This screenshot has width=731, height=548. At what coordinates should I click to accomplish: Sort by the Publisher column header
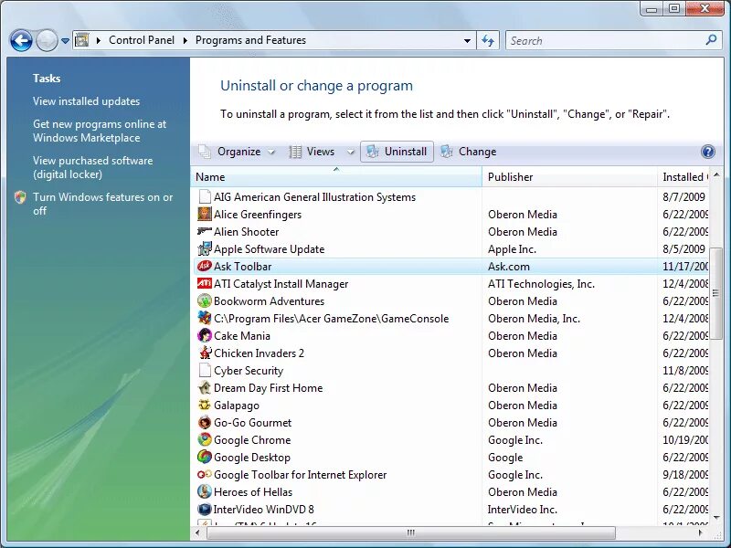[569, 177]
